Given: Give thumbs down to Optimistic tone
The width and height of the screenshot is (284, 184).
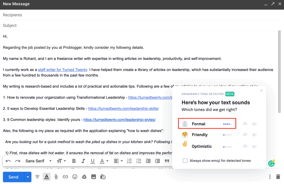Looking at the screenshot, I should pyautogui.click(x=254, y=146).
